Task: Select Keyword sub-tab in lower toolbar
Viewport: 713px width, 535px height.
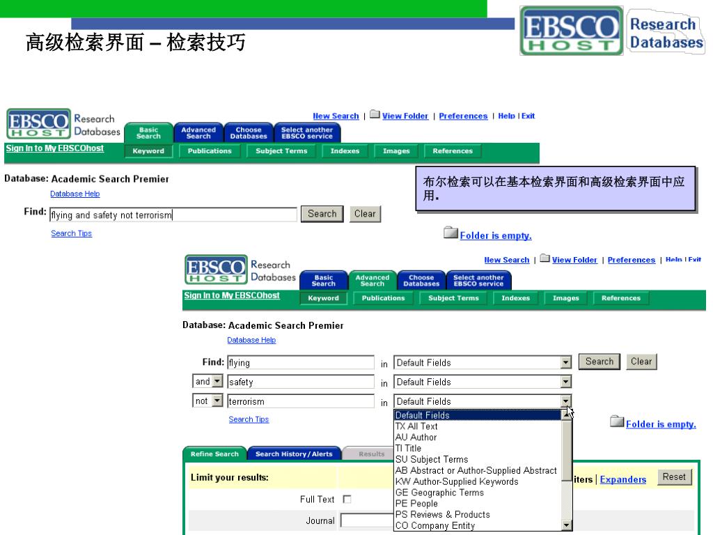Action: 323,298
